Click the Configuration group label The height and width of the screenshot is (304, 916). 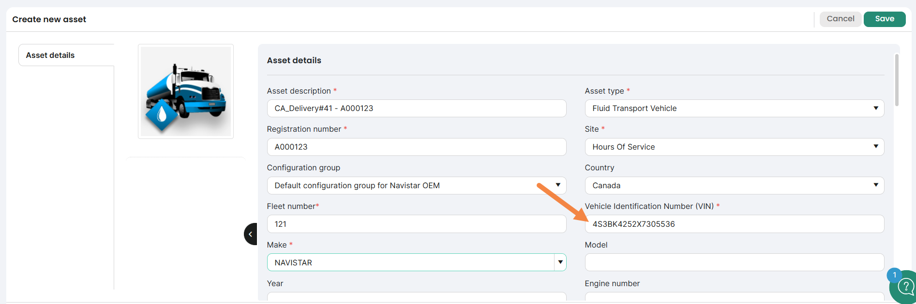pyautogui.click(x=303, y=167)
